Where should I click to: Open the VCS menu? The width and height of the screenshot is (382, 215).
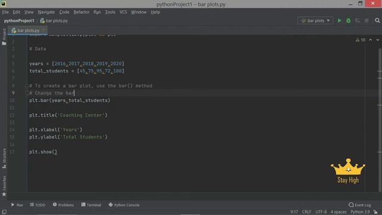123,12
